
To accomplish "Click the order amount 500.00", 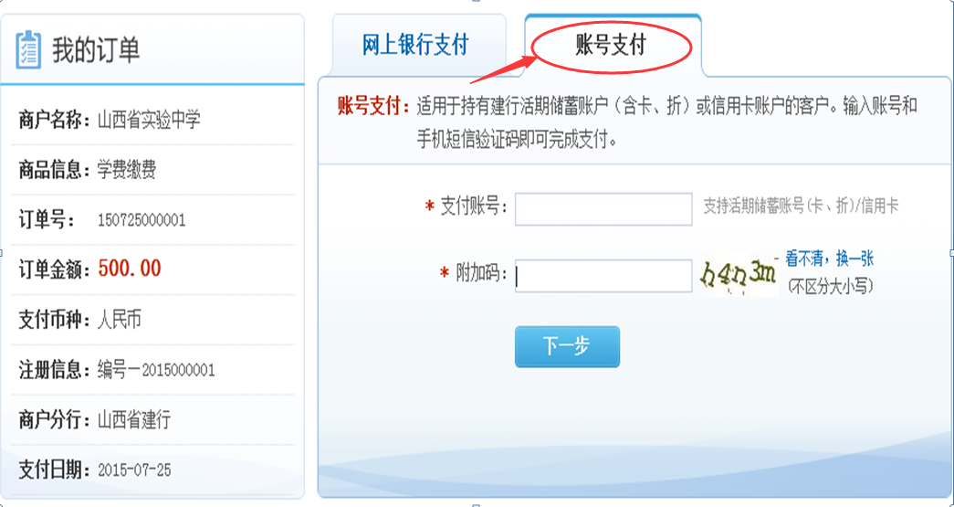I will (x=130, y=269).
